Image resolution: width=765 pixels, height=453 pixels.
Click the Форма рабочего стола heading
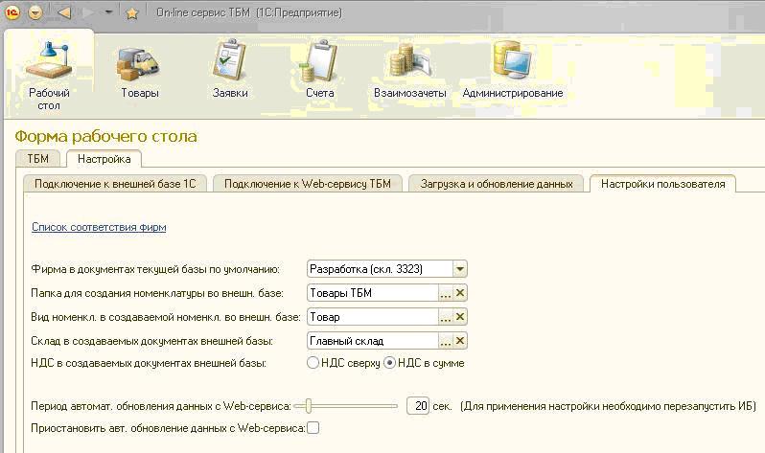(105, 137)
